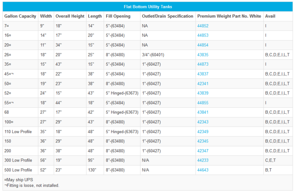297x195 pixels.
Task: Click the 43837 part number
Action: [203, 74]
